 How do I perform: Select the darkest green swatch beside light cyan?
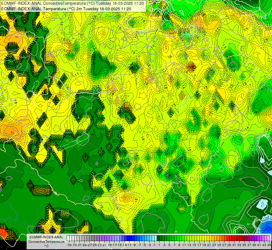click(158, 238)
